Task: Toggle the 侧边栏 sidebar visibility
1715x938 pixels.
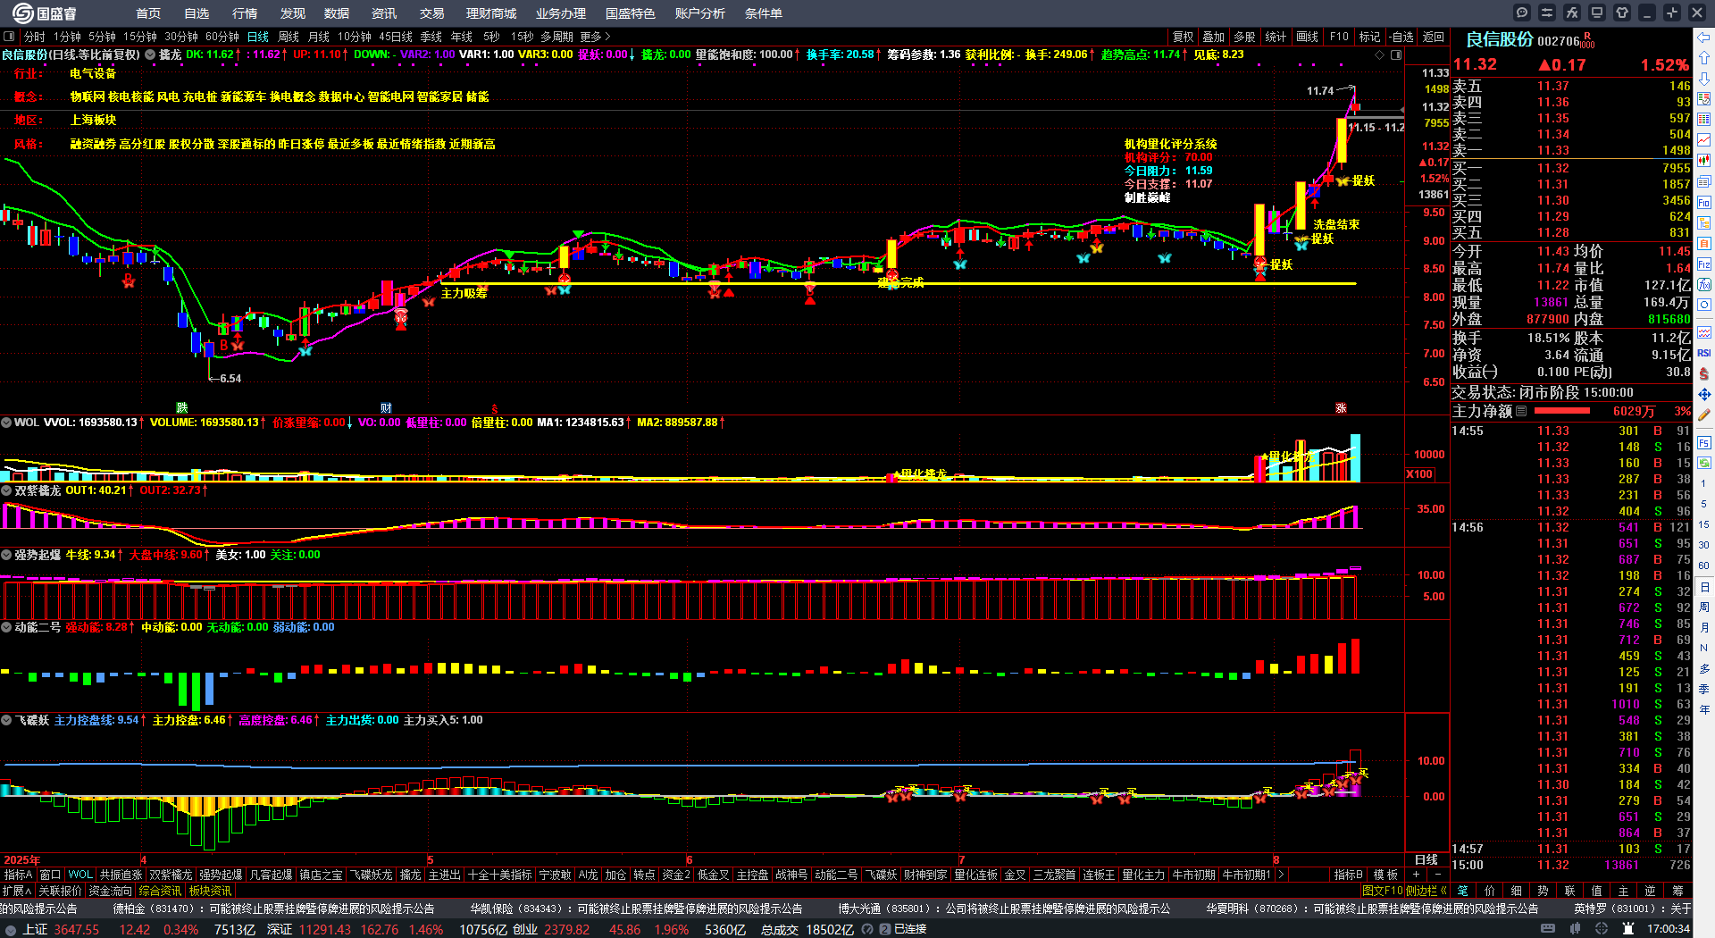Action: 1426,891
